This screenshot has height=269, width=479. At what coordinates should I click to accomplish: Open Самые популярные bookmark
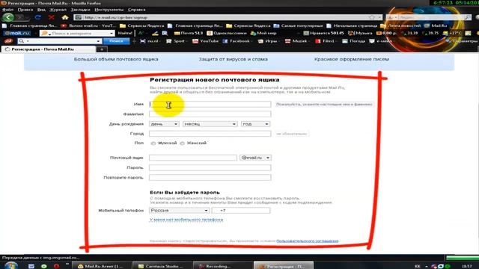(298, 25)
